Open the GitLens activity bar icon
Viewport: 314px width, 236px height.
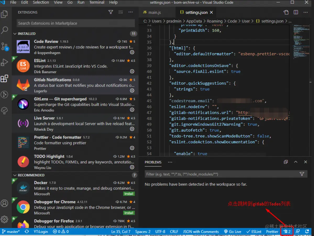(4, 94)
